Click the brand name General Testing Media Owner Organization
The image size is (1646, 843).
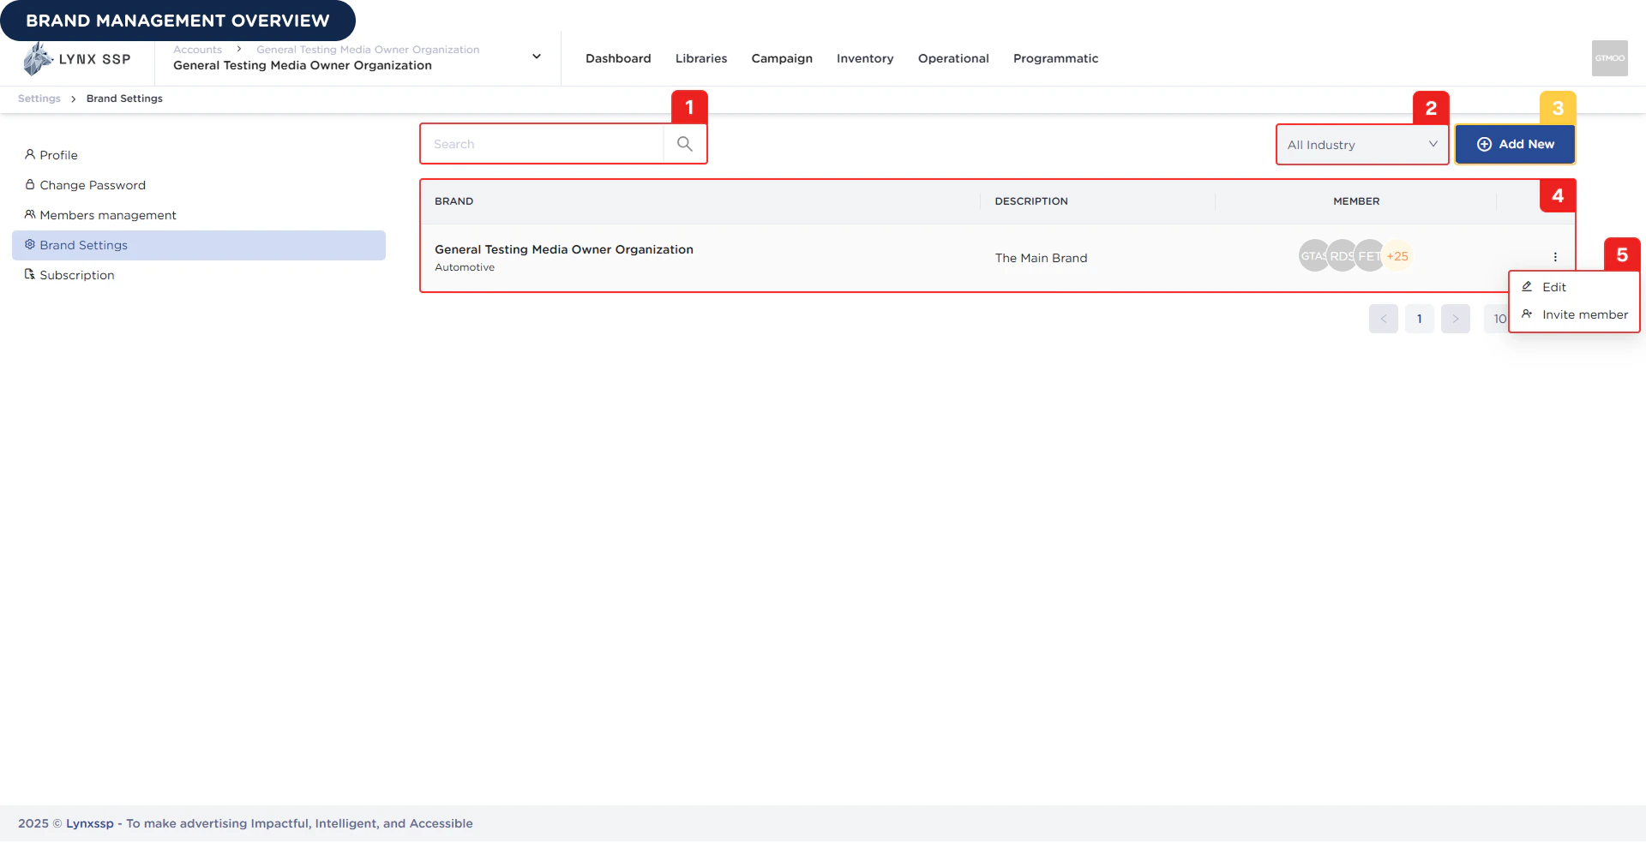(564, 249)
